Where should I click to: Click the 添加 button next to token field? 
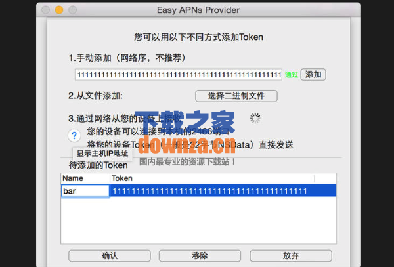(313, 75)
